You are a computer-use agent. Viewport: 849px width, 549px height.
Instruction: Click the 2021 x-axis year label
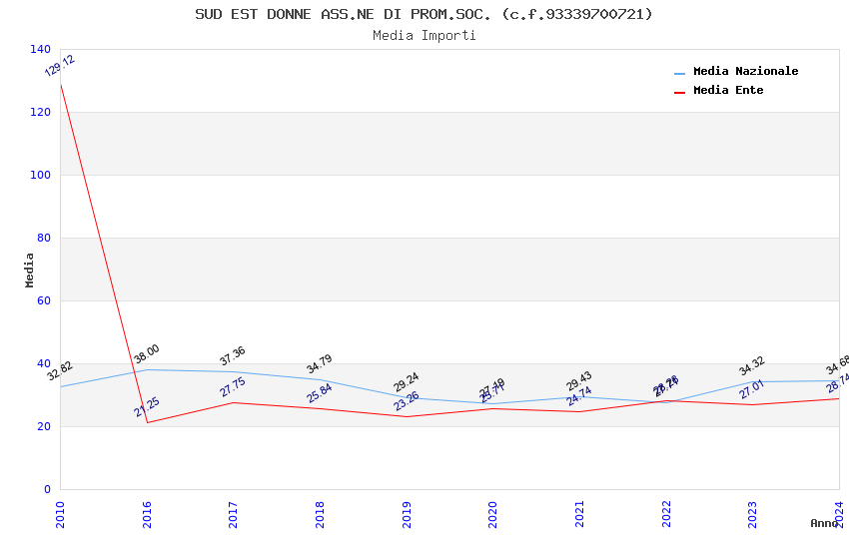579,514
